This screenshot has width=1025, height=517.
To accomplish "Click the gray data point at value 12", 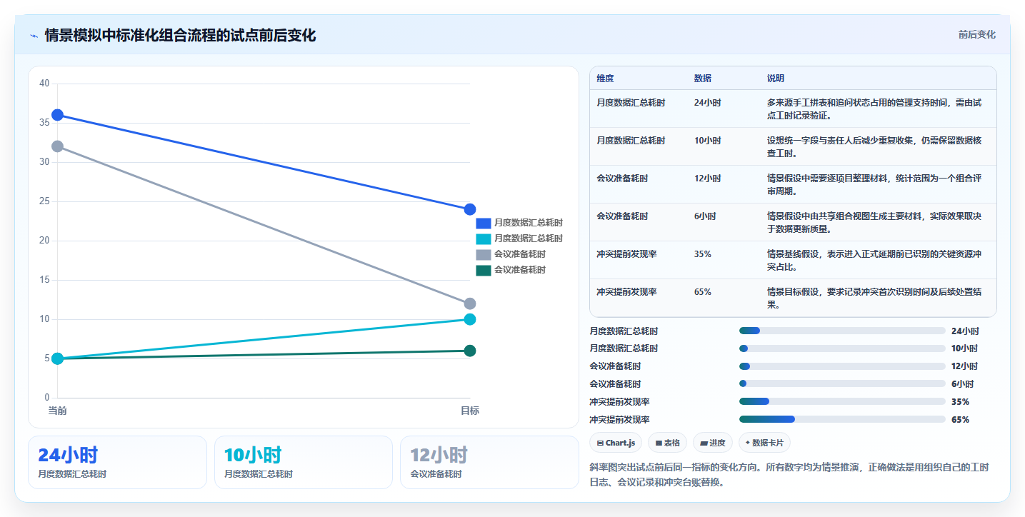I will 470,303.
